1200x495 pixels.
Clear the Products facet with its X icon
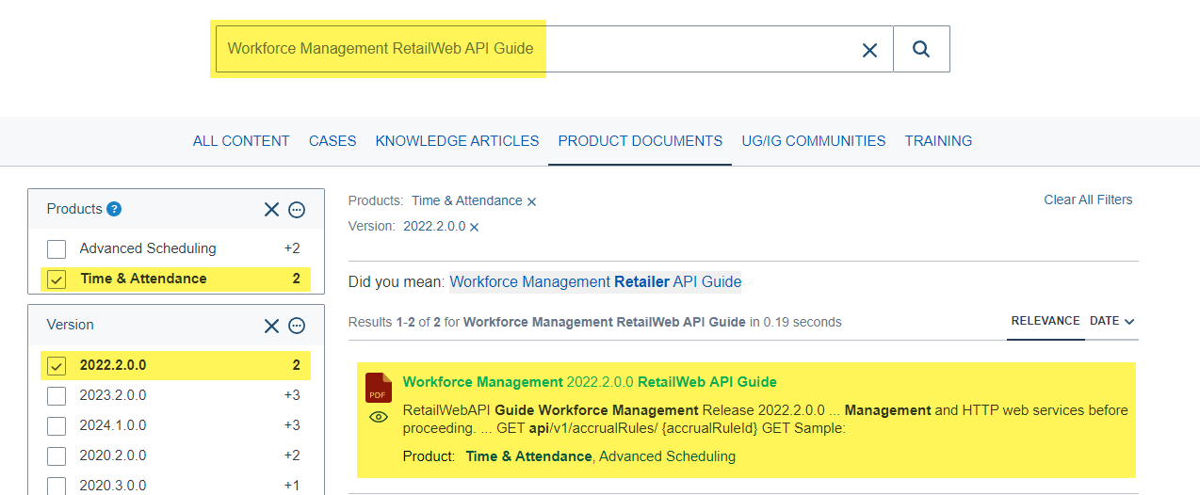coord(271,210)
